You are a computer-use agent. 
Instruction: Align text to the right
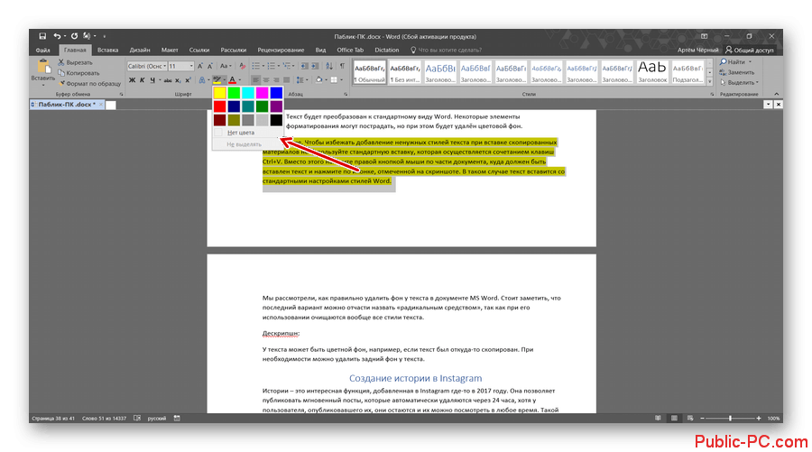pos(276,80)
